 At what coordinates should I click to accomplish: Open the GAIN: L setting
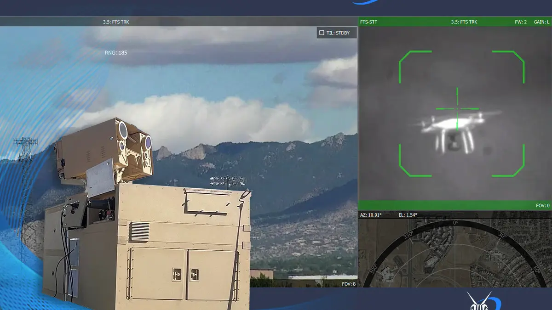coord(541,22)
